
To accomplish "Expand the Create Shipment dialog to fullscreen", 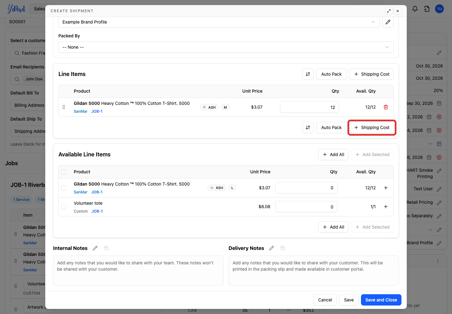I will coord(389,11).
